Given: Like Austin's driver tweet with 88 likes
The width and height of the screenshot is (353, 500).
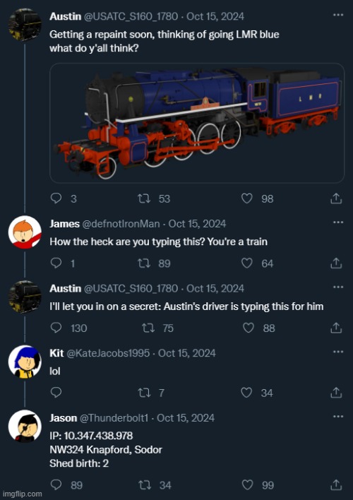Looking at the screenshot, I should (x=249, y=328).
